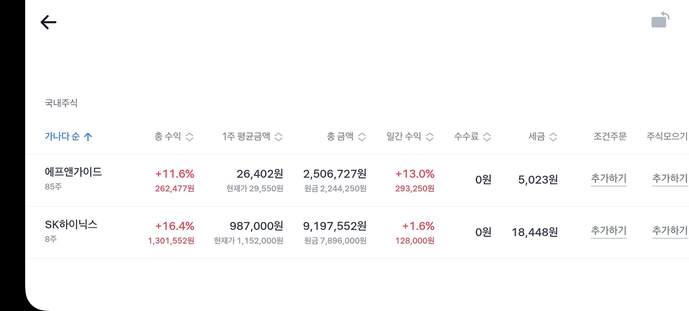Toggle sort arrows next to 세금

(x=553, y=137)
